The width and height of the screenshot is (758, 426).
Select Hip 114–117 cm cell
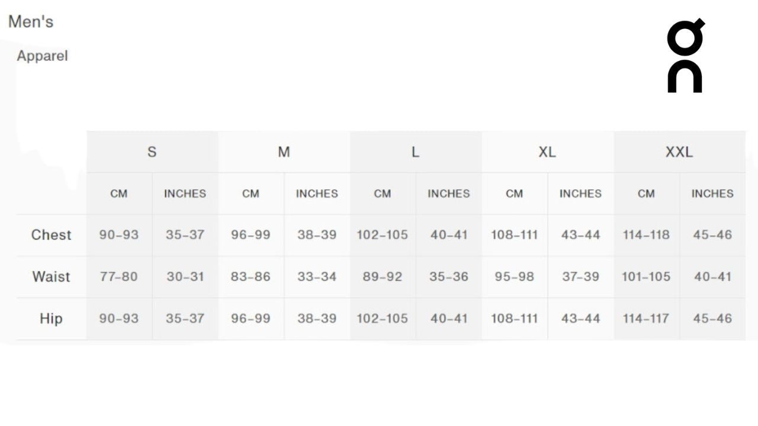[x=646, y=318]
